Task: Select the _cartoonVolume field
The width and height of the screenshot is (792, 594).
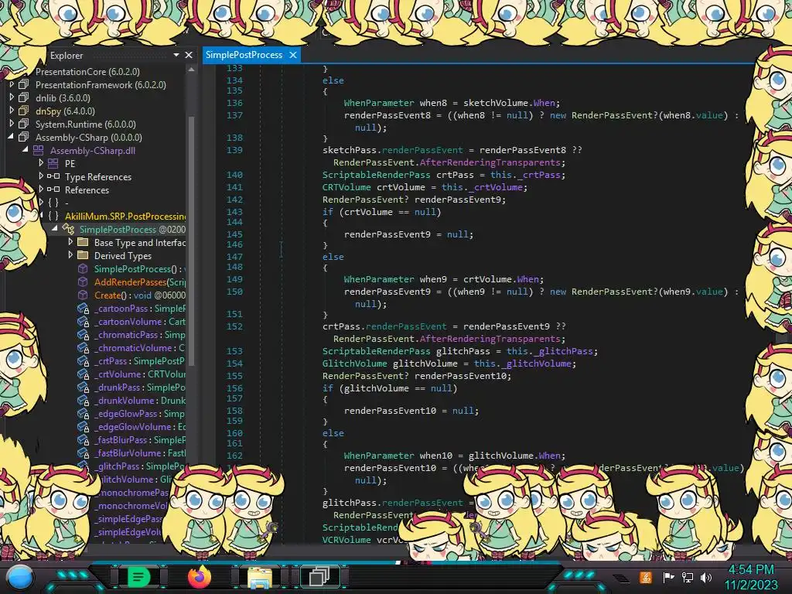Action: tap(140, 321)
